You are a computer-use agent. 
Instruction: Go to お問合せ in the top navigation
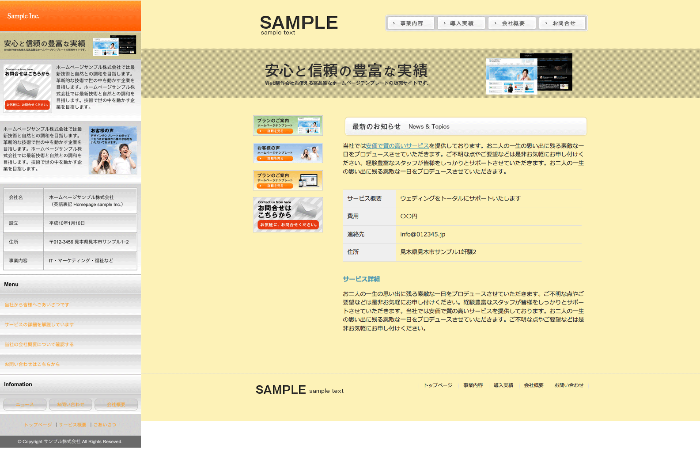563,23
